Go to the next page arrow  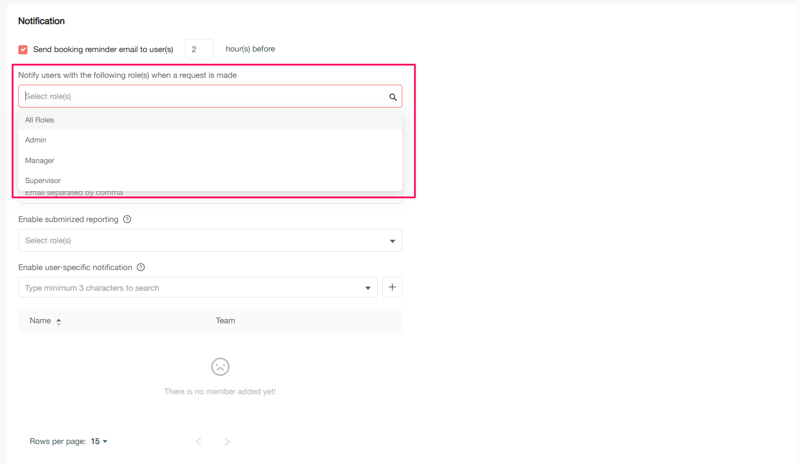227,441
